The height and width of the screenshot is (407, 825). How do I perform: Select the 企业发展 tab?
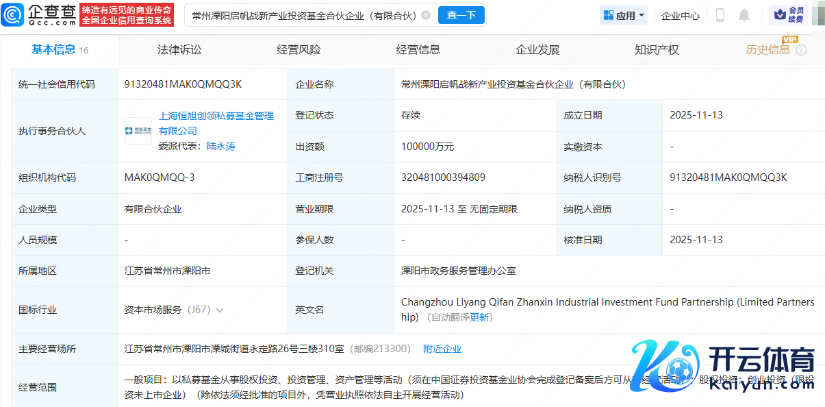click(x=537, y=49)
